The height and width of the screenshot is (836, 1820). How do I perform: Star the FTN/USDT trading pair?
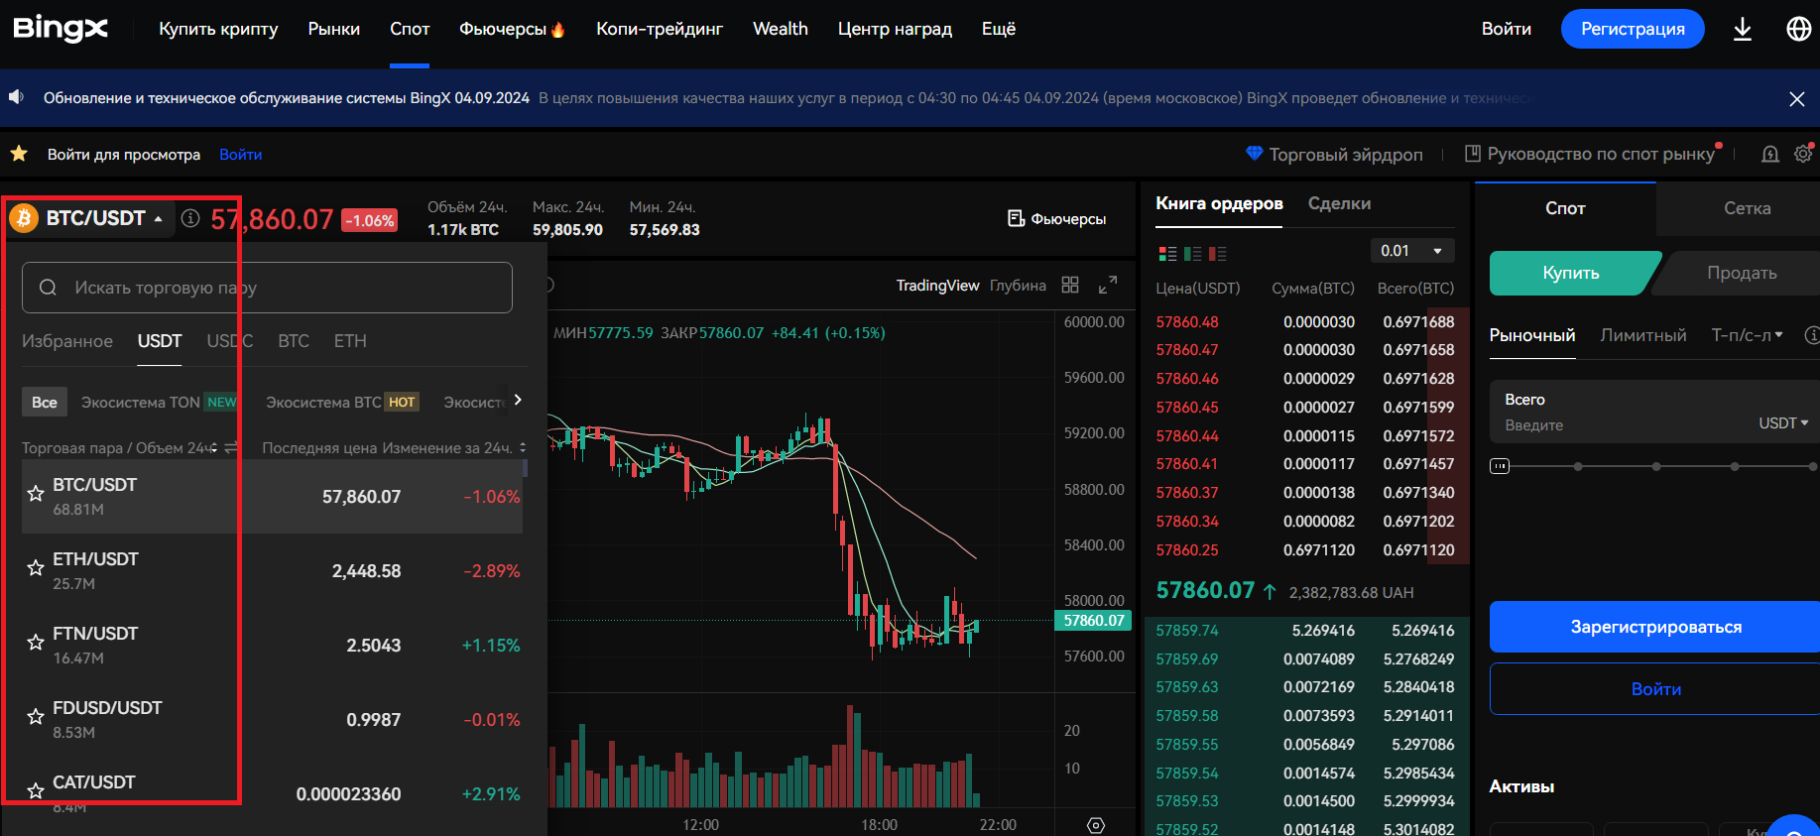click(x=36, y=643)
